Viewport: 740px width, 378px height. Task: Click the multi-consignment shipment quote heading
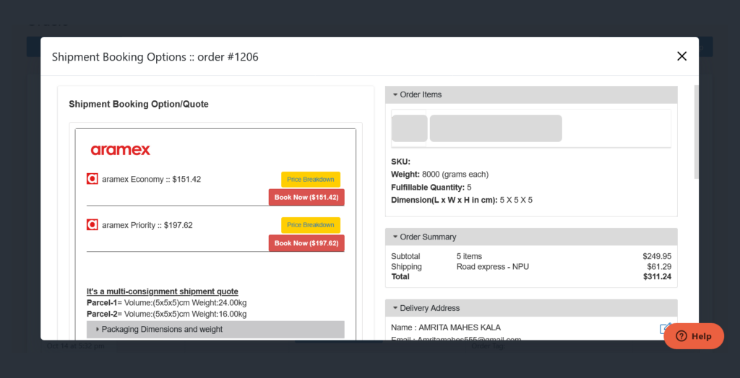pyautogui.click(x=163, y=291)
